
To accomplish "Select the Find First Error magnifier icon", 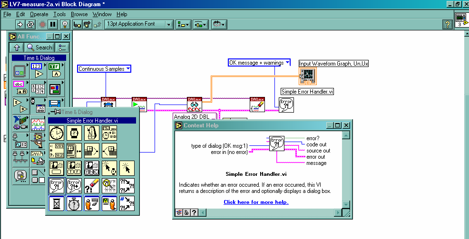I will pos(109,186).
